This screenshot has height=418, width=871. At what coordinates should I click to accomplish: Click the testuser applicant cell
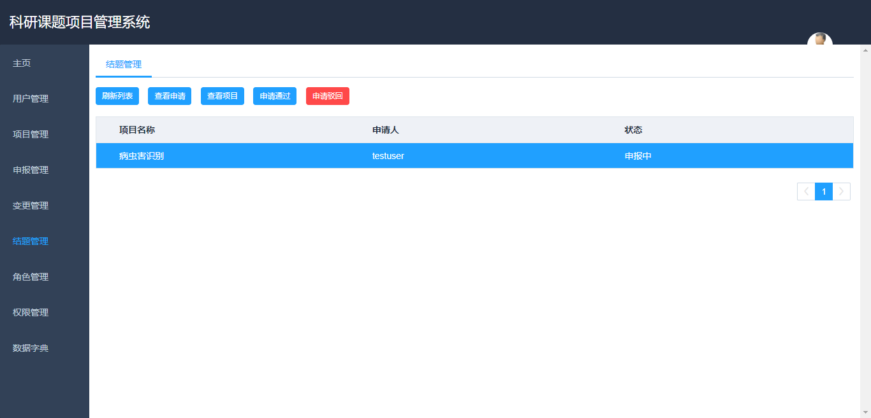(x=388, y=156)
